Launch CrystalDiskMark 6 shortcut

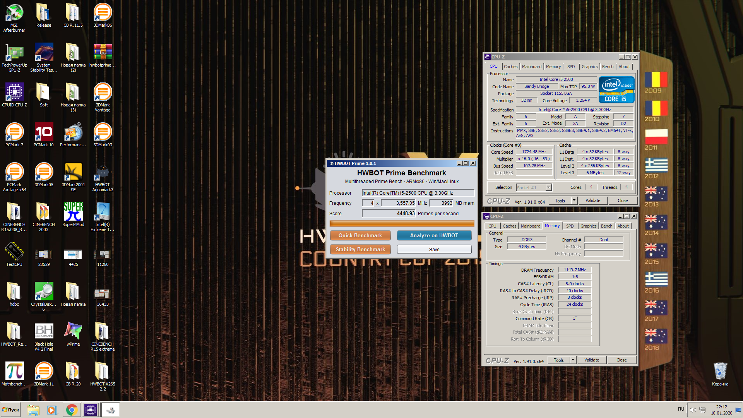pos(44,296)
